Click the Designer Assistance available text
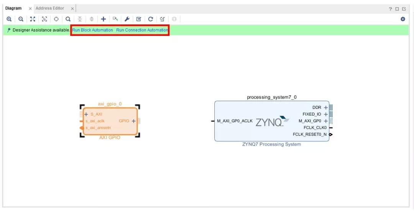Viewport: 414px width, 211px height. tap(41, 30)
